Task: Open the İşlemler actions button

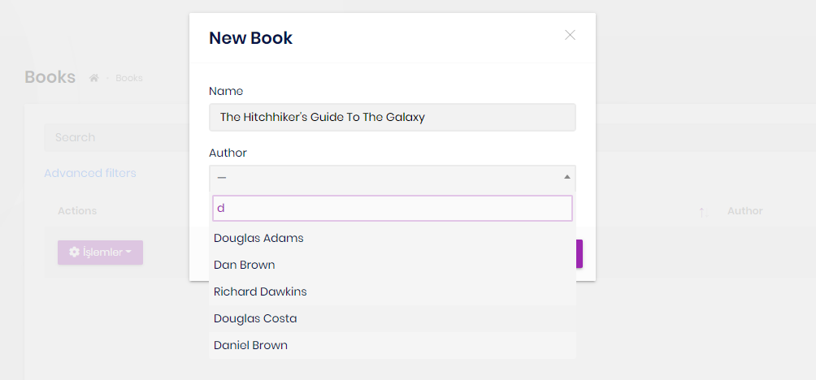Action: tap(101, 253)
